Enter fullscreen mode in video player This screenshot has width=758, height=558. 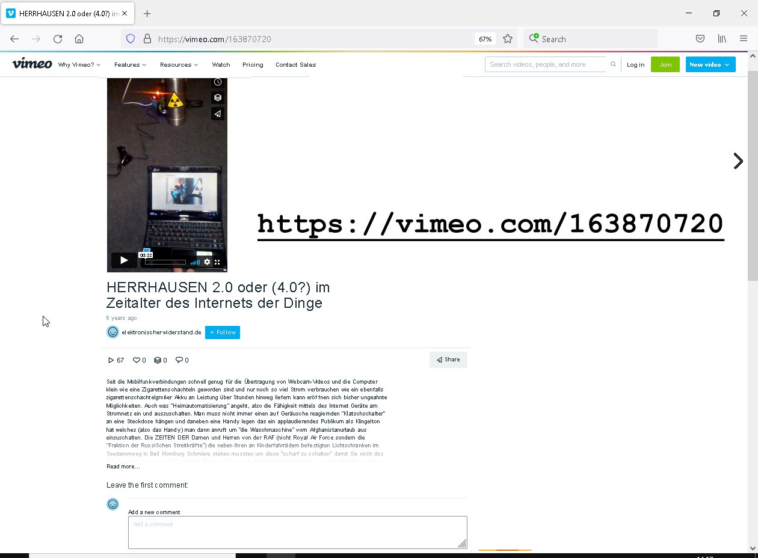point(217,262)
